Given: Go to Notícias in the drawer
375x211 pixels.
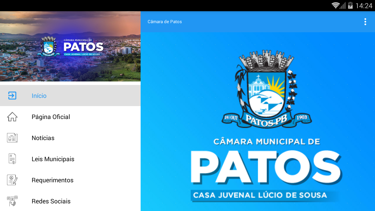Looking at the screenshot, I should tap(70, 138).
